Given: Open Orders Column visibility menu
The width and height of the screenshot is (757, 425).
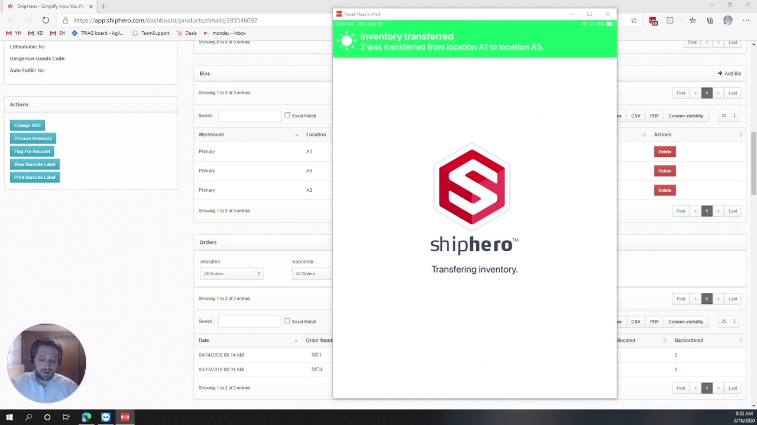Looking at the screenshot, I should (x=686, y=322).
